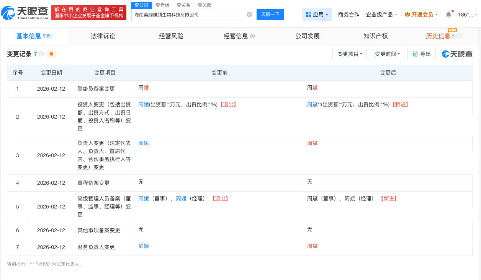
Task: Open the 变更项目 filter dropdown
Action: (x=349, y=54)
